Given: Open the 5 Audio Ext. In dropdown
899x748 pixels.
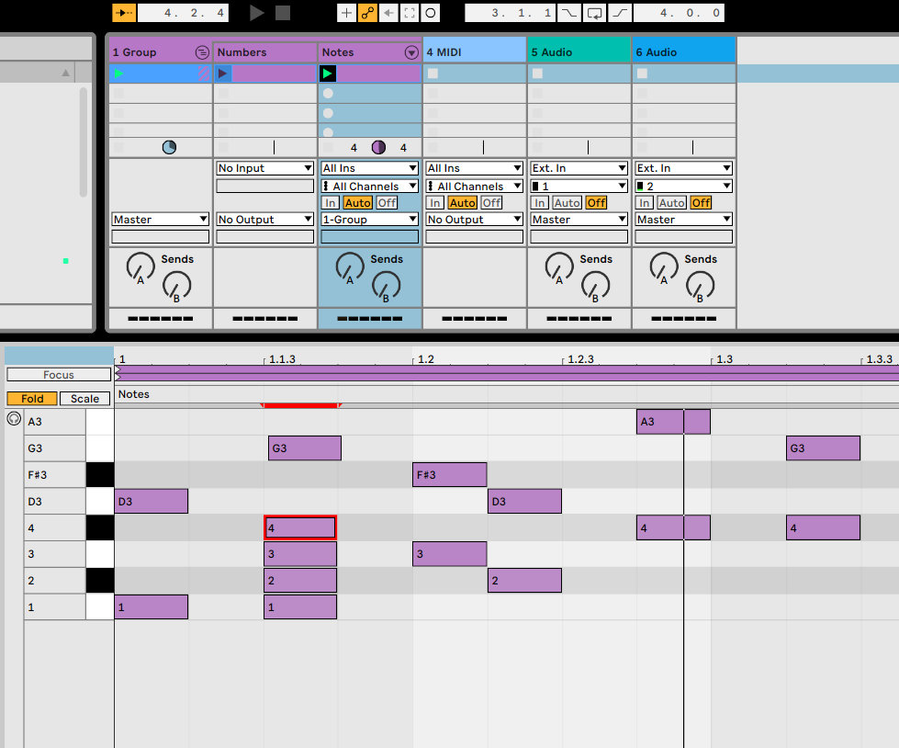Looking at the screenshot, I should (579, 168).
